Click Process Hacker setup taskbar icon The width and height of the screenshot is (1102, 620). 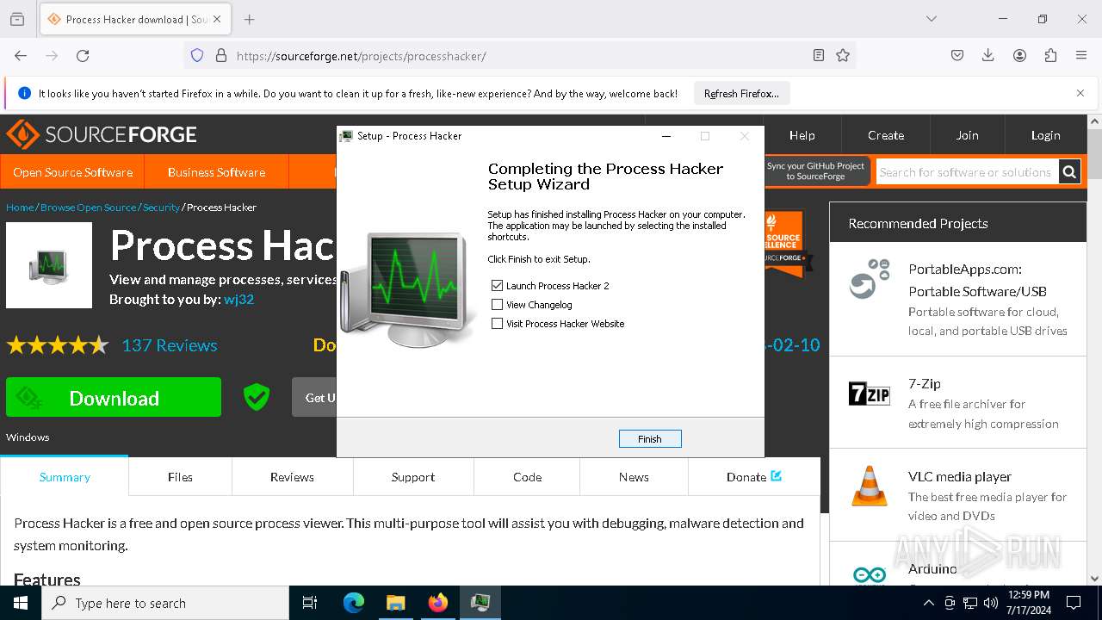click(480, 603)
